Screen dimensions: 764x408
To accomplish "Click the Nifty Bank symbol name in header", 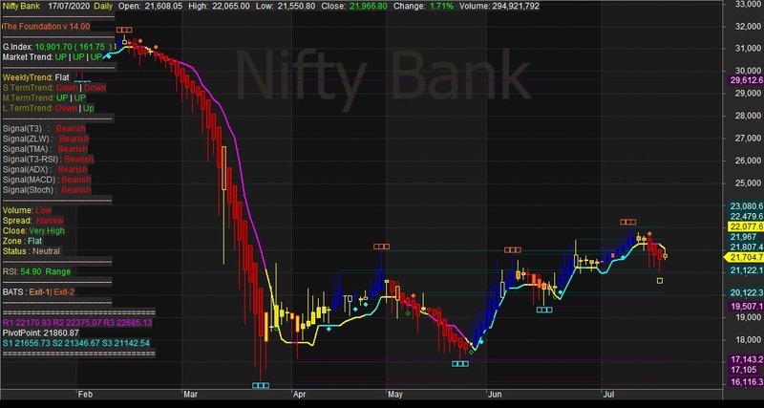I will click(21, 7).
